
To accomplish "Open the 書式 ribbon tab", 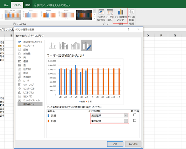I will pyautogui.click(x=28, y=5).
